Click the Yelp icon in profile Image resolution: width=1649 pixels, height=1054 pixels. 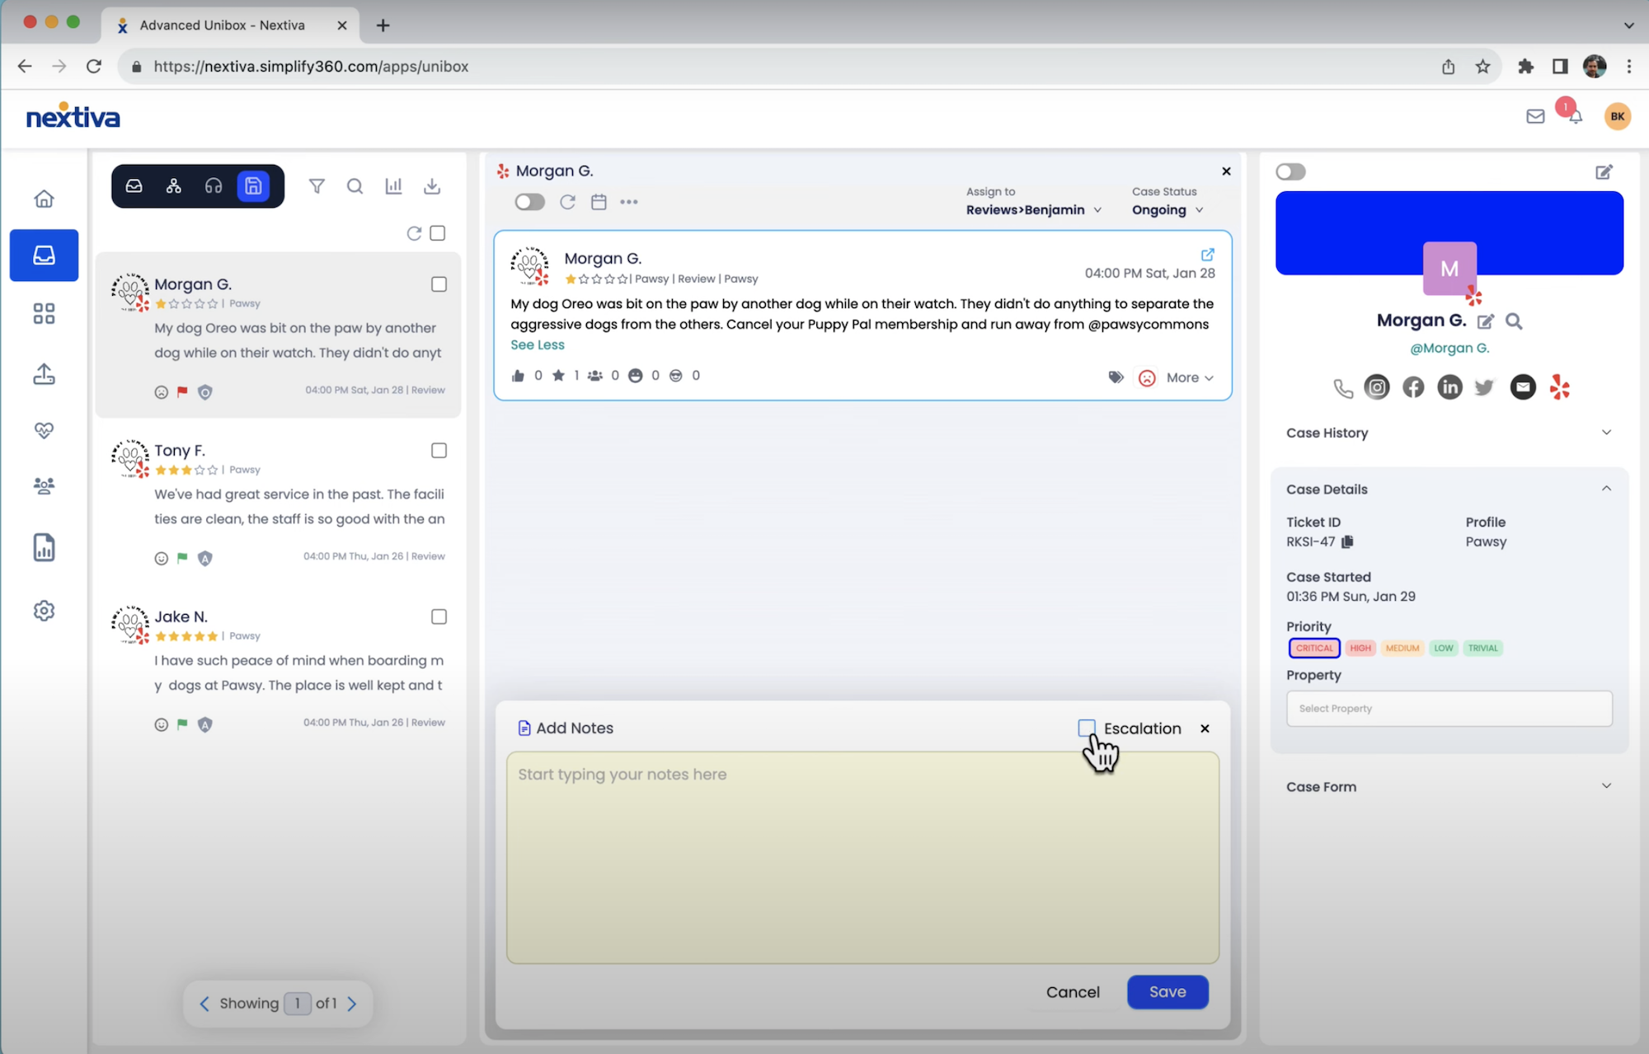pos(1560,387)
